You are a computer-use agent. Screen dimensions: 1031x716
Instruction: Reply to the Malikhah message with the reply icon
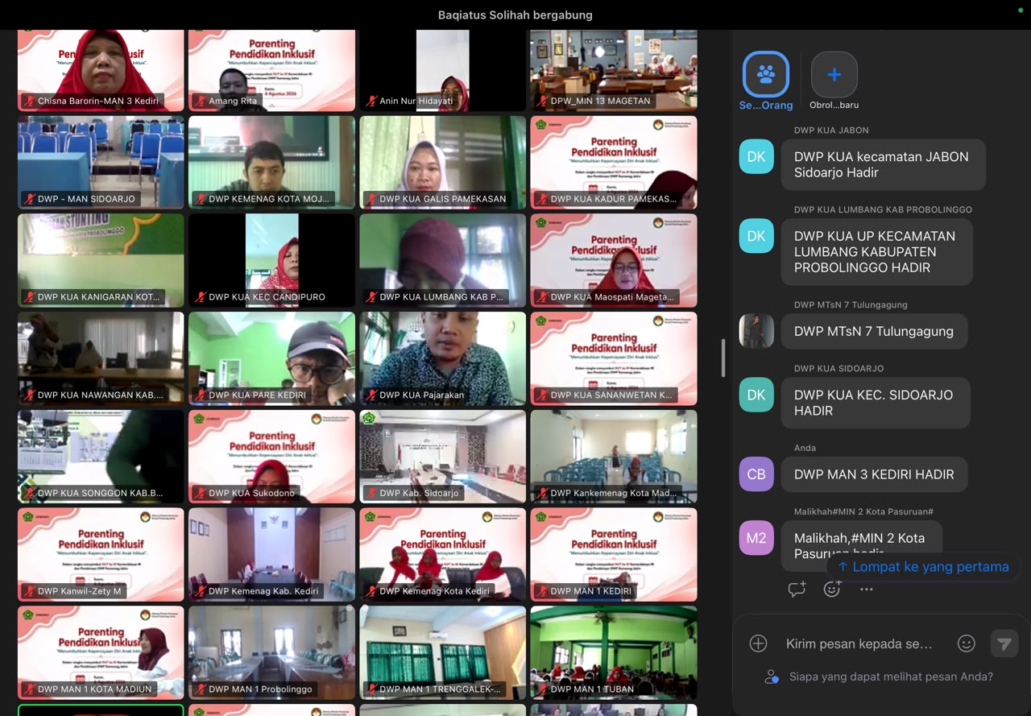pyautogui.click(x=797, y=590)
